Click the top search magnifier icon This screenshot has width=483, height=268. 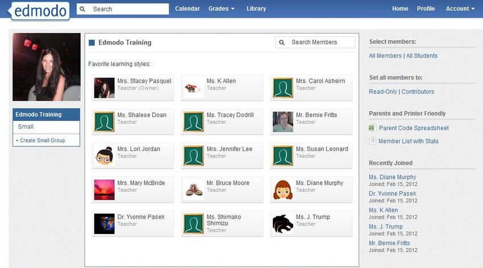(82, 9)
